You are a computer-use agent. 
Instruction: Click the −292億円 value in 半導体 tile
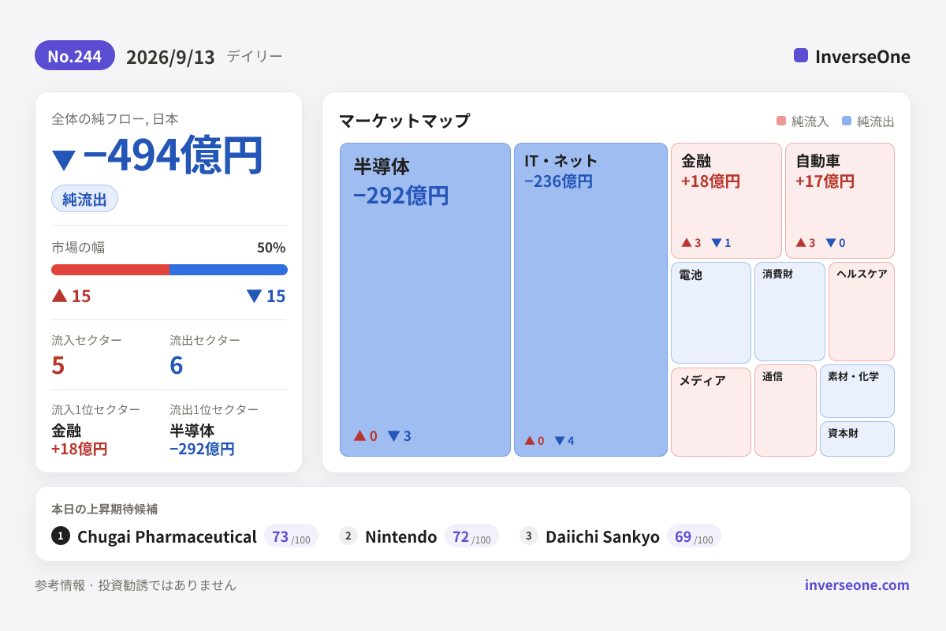tap(401, 195)
